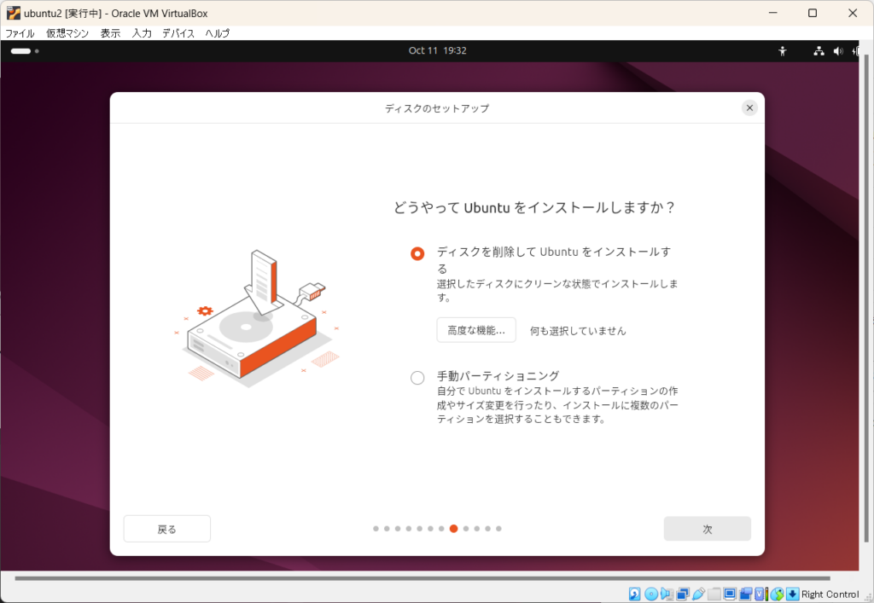Screen dimensions: 874x603
Task: Open the デバイス menu
Action: [178, 33]
